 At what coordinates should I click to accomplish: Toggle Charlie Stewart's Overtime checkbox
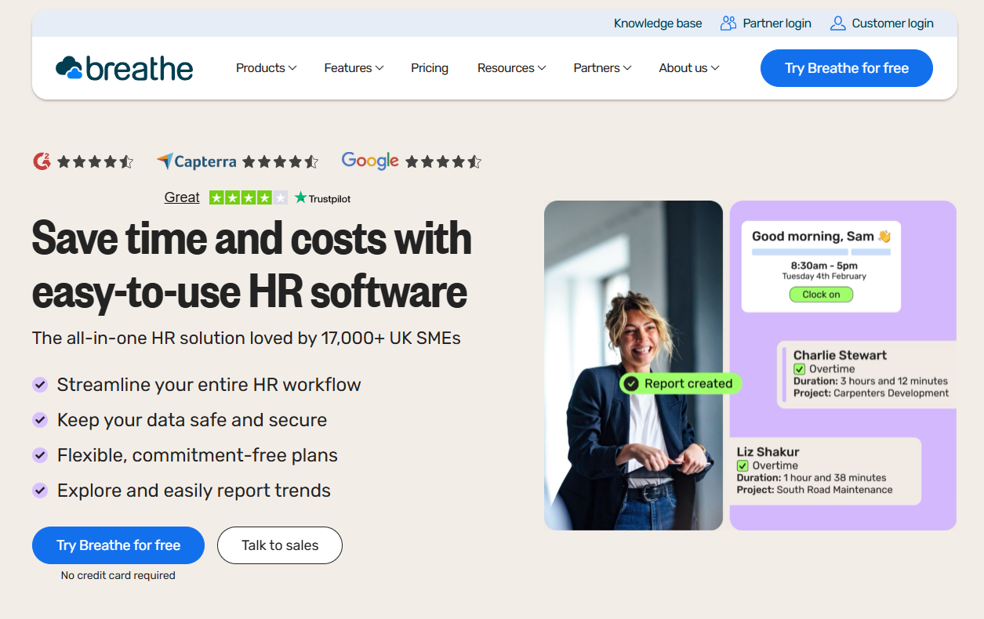(798, 369)
